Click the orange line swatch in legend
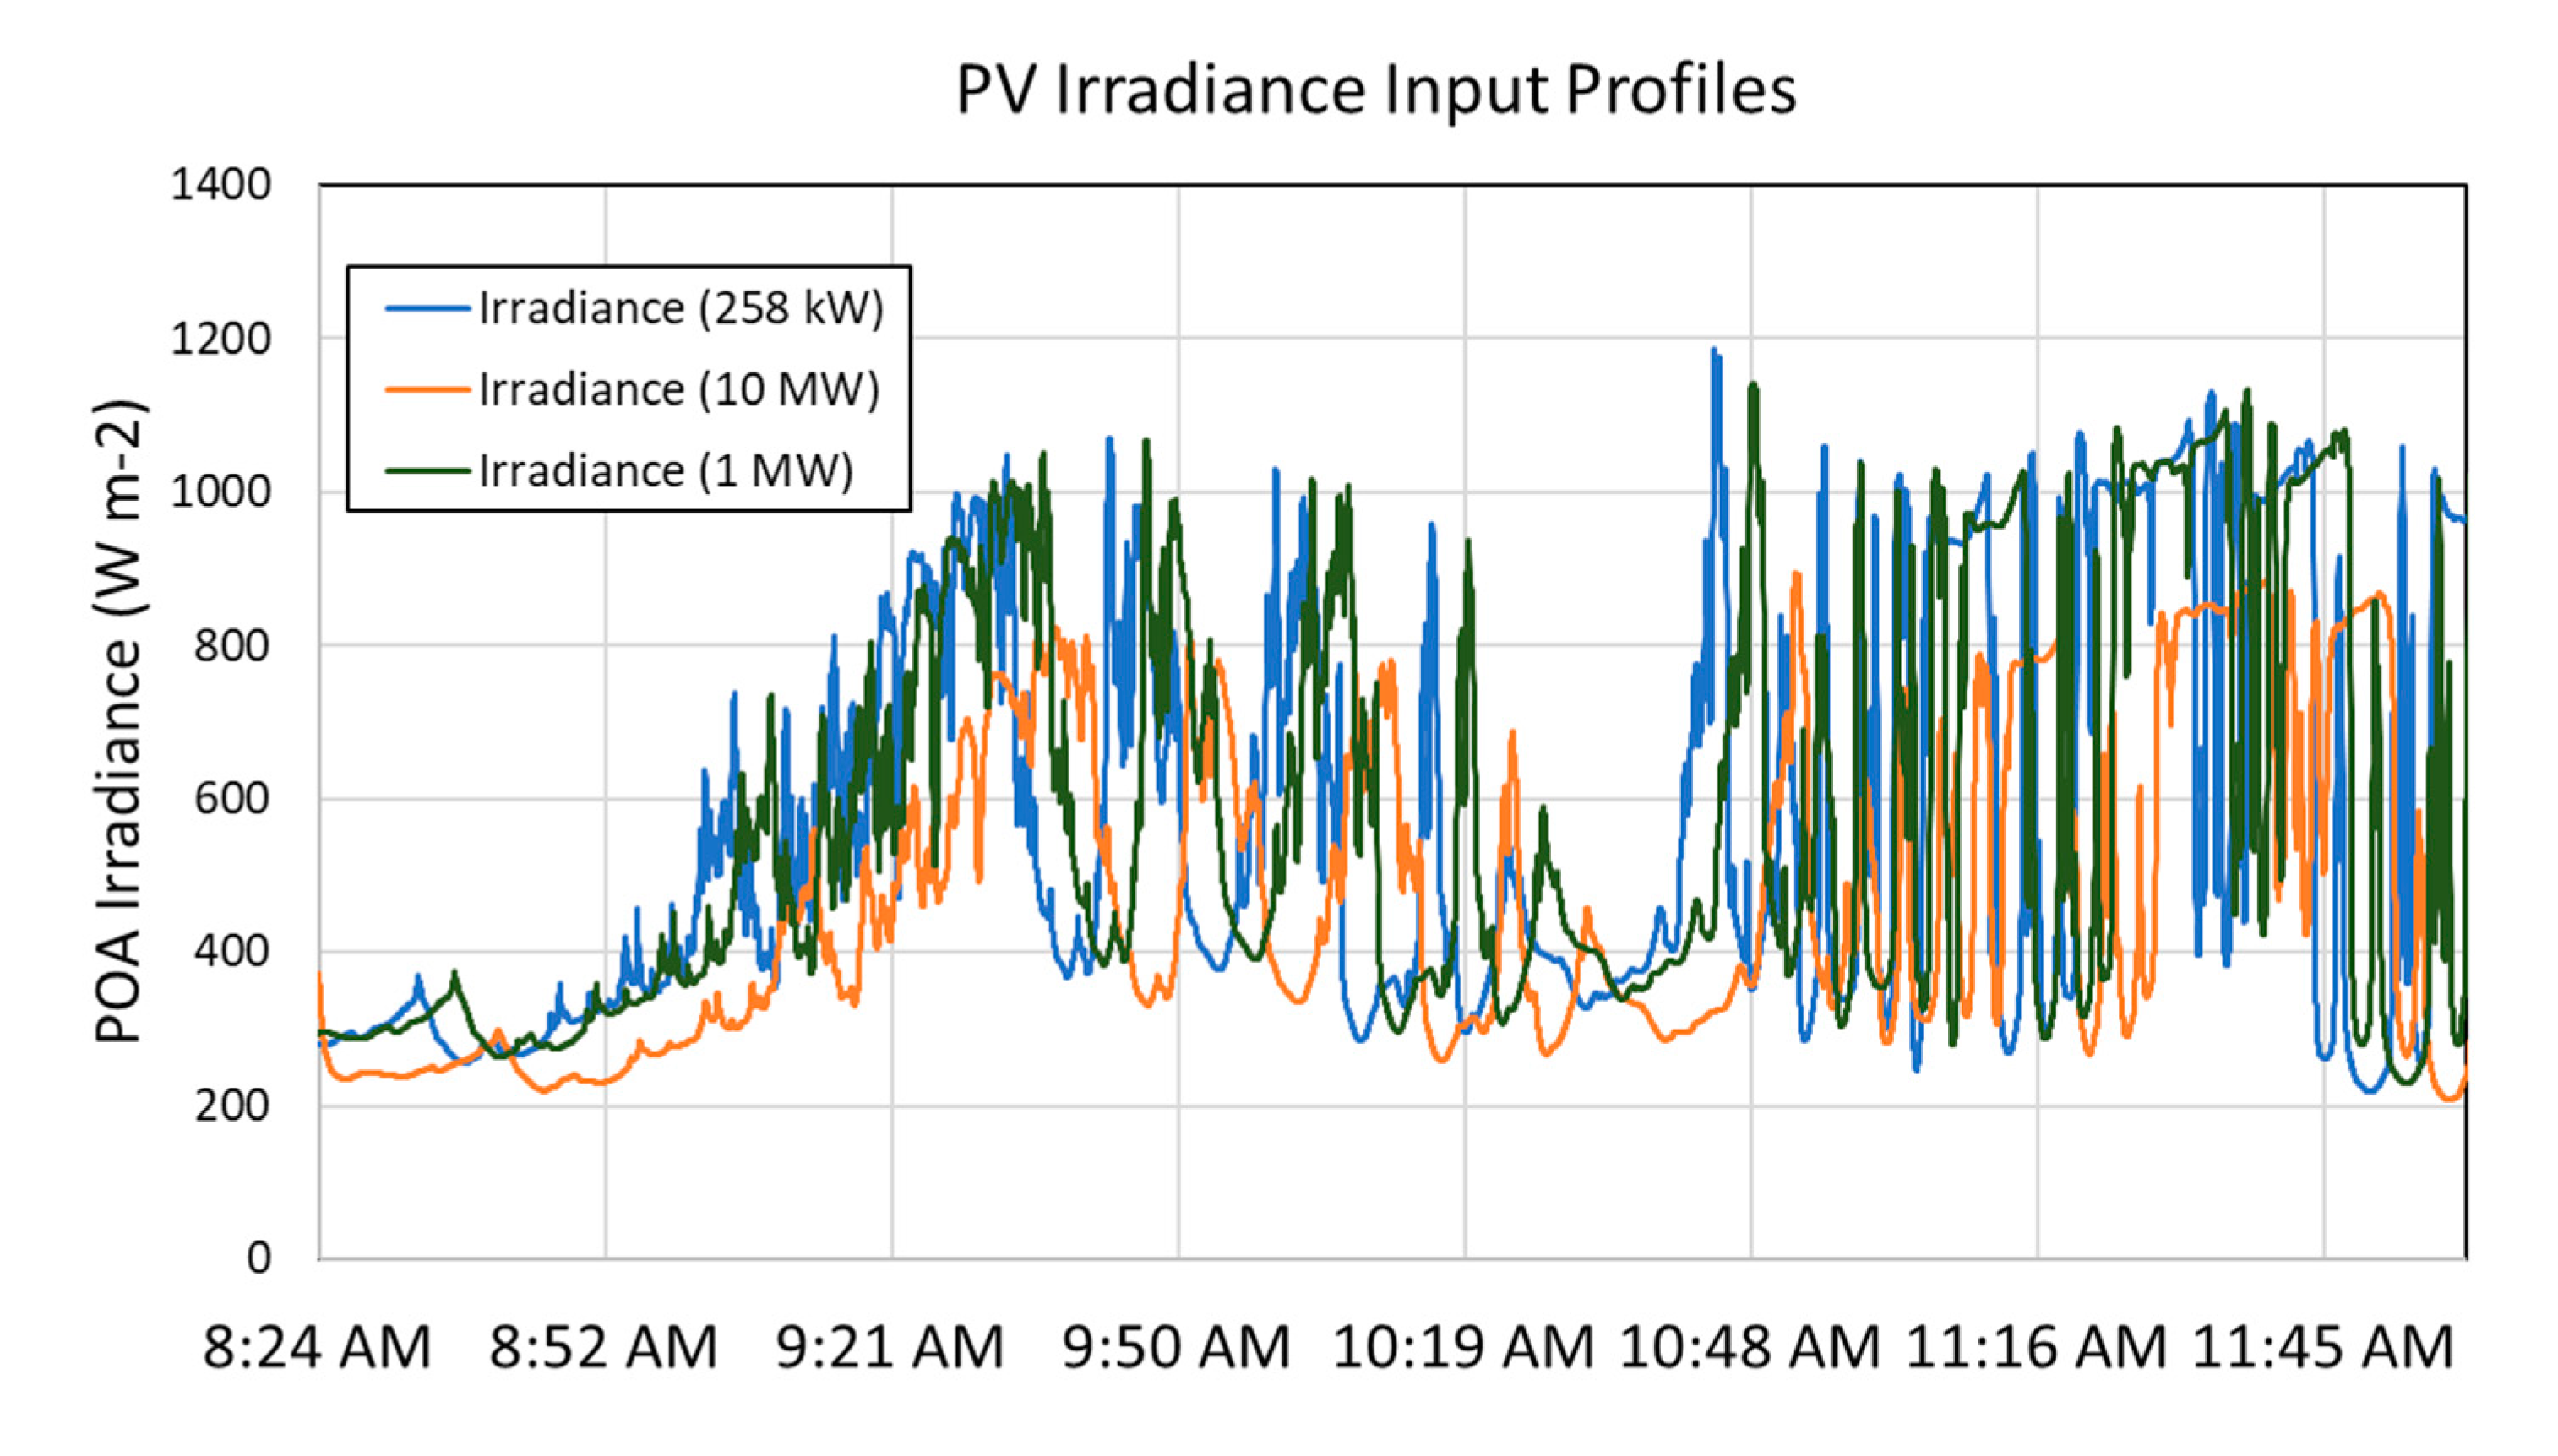This screenshot has width=2558, height=1456. click(427, 389)
